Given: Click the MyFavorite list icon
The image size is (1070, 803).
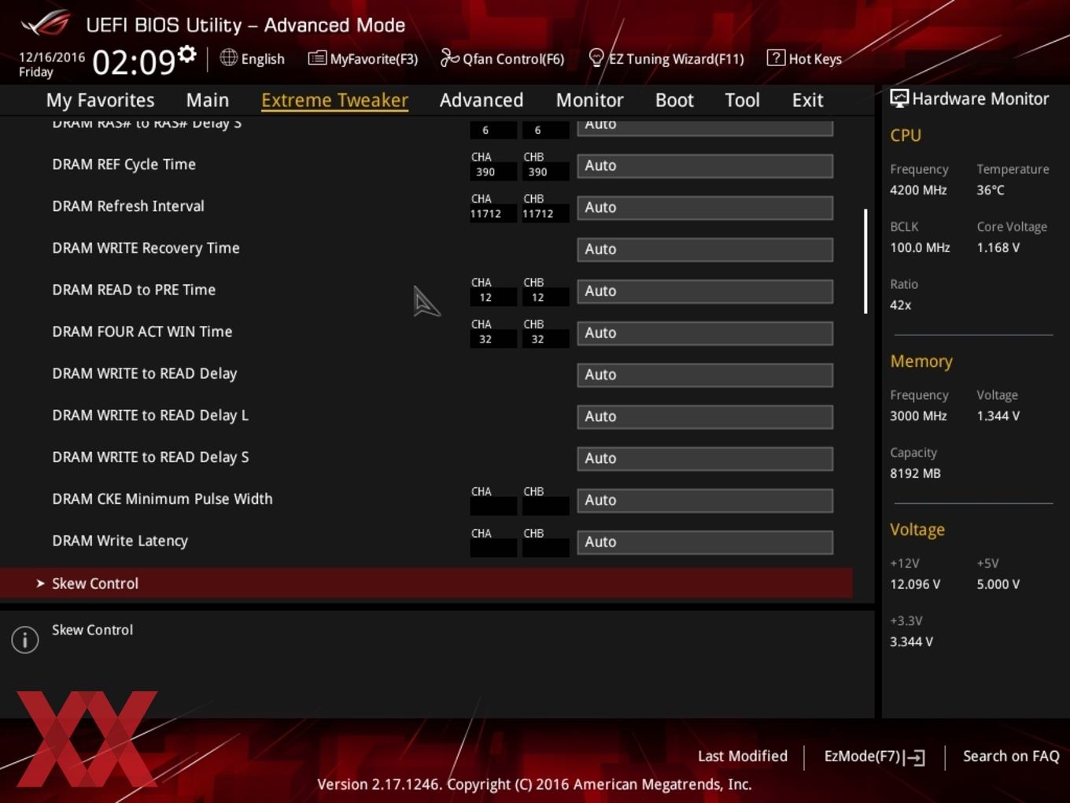Looking at the screenshot, I should pyautogui.click(x=317, y=58).
